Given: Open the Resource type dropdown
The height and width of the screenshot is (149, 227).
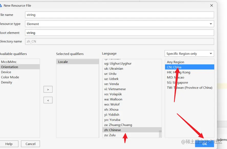Looking at the screenshot, I should point(120,24).
